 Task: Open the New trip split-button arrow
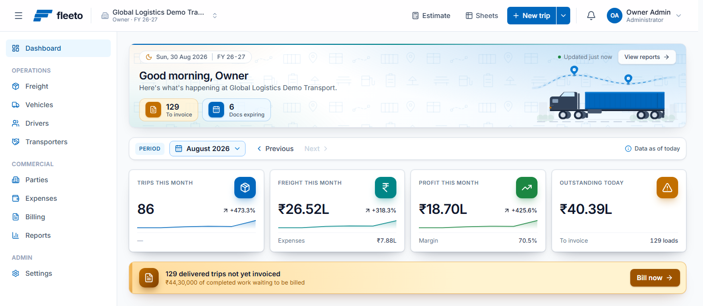point(563,16)
